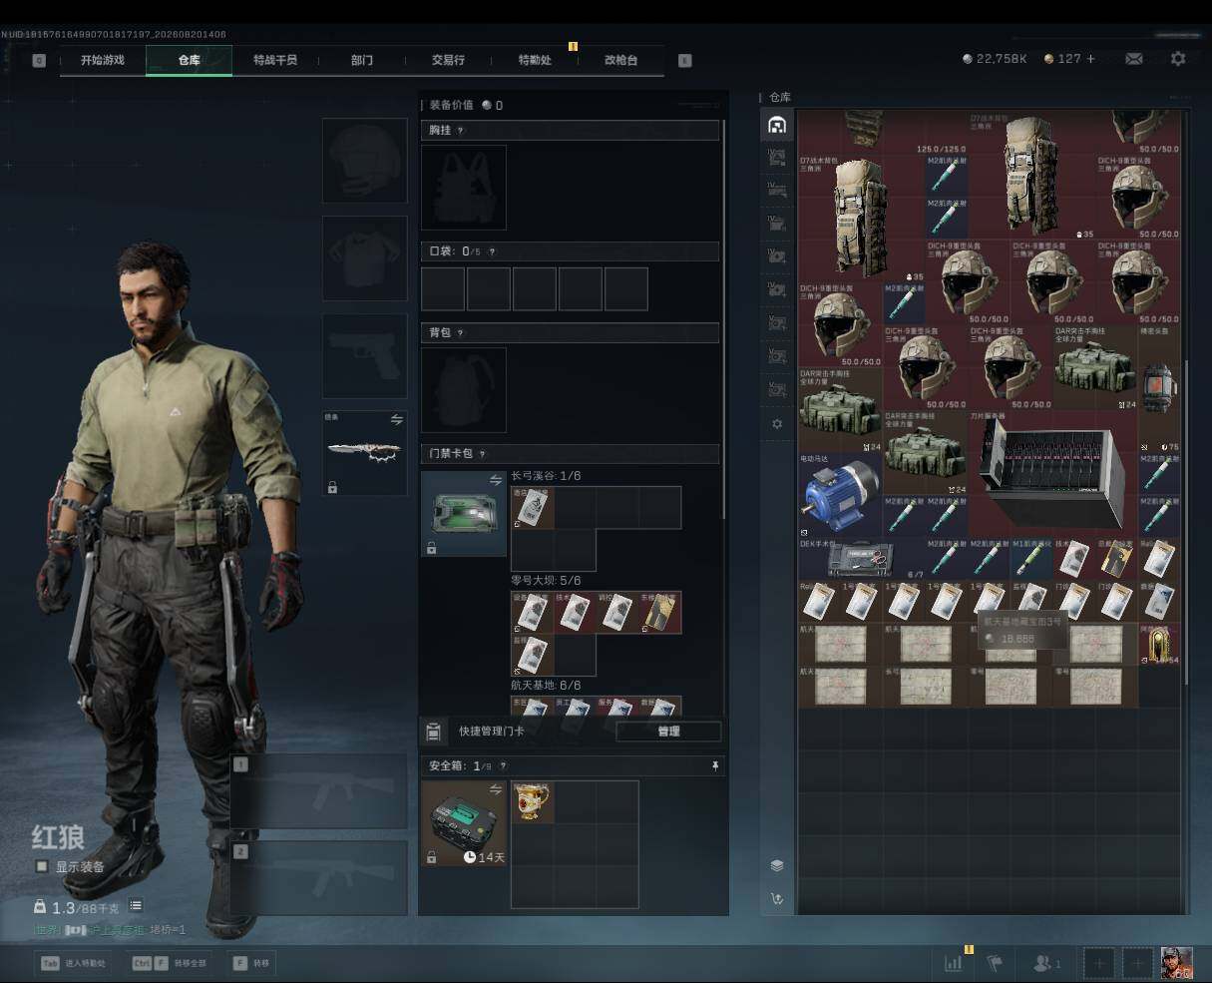This screenshot has height=983, width=1212.
Task: Click the empty backpack slot
Action: [464, 390]
